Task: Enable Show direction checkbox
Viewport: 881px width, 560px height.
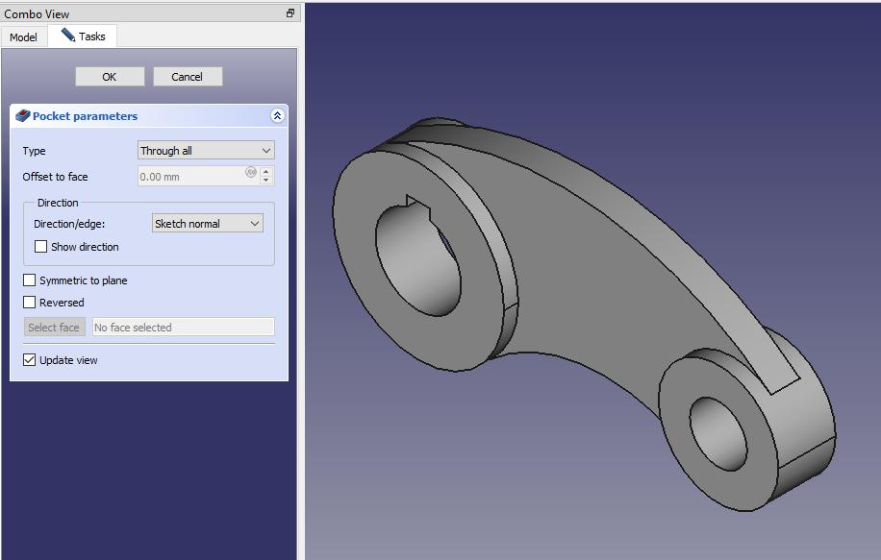Action: coord(41,247)
